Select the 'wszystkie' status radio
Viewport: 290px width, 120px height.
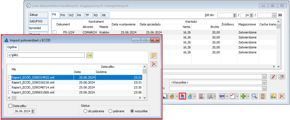point(132,111)
